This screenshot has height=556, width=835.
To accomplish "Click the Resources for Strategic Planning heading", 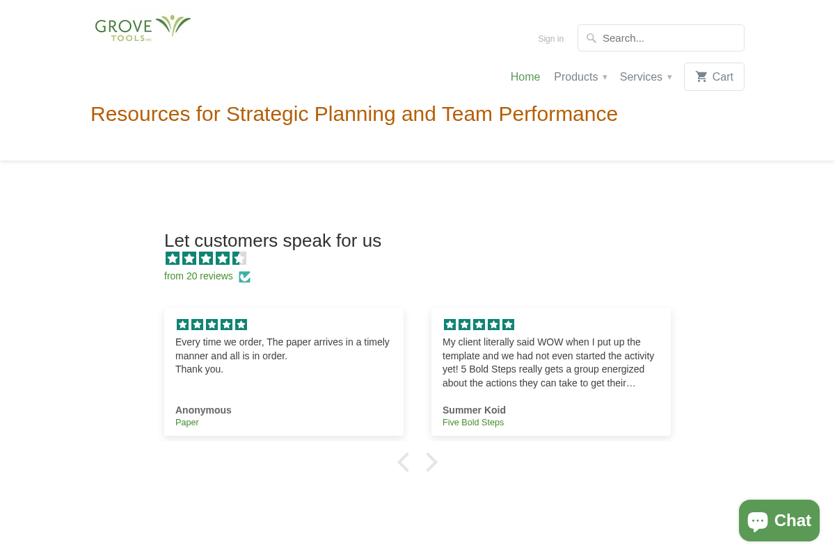I will coord(354,113).
